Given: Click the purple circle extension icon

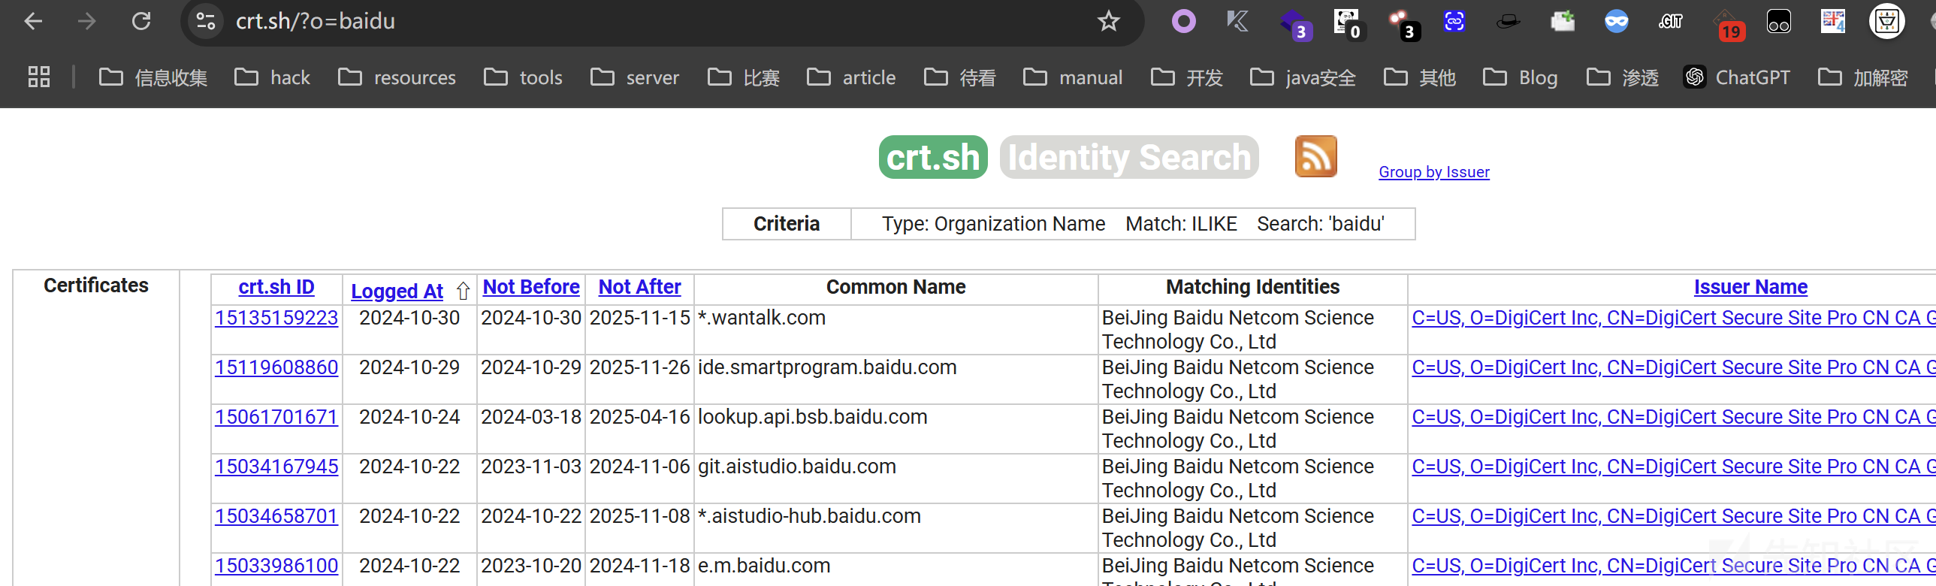Looking at the screenshot, I should click(1184, 21).
